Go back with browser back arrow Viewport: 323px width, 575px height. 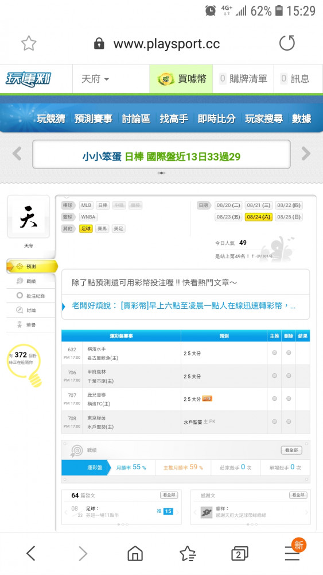(x=31, y=553)
